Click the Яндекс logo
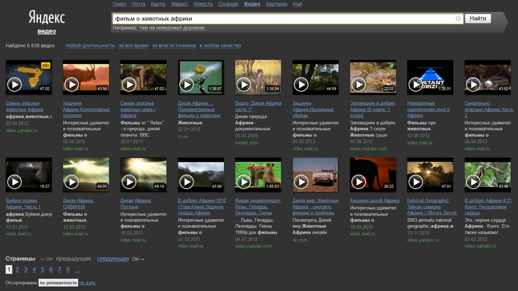The height and width of the screenshot is (291, 518). coord(47,18)
